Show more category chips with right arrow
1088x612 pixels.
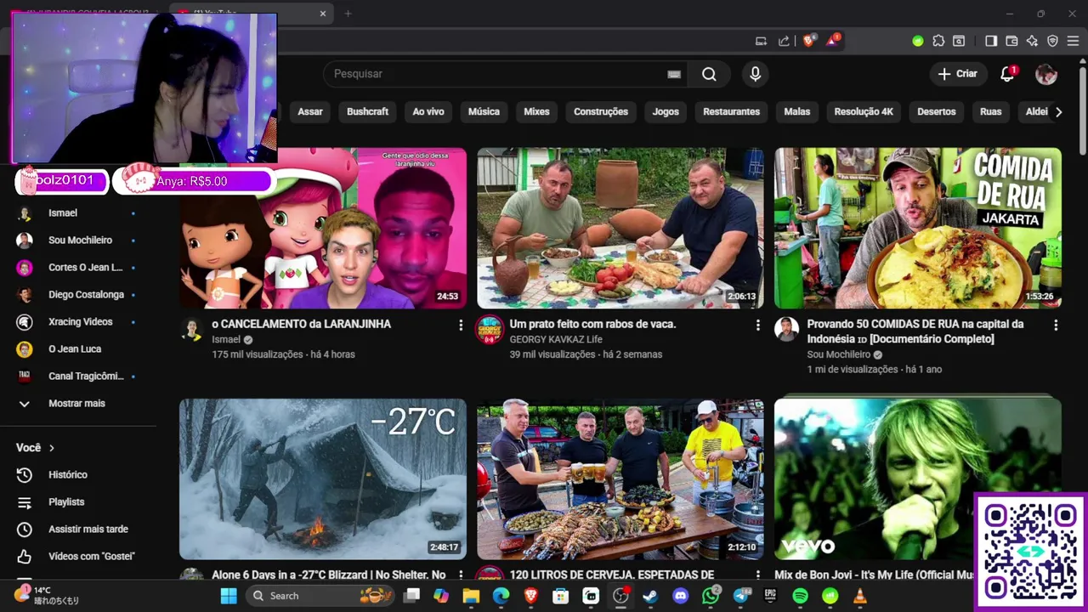(x=1058, y=111)
